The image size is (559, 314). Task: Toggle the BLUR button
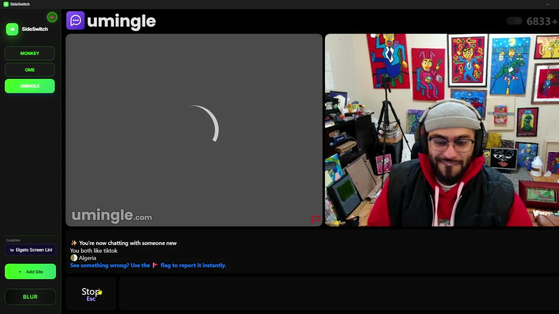pos(30,297)
